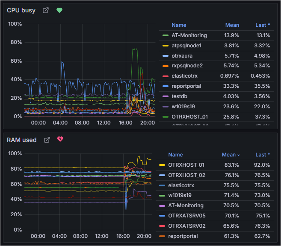The height and width of the screenshot is (246, 281).
Task: Click the CPU busy panel title
Action: [x=21, y=10]
